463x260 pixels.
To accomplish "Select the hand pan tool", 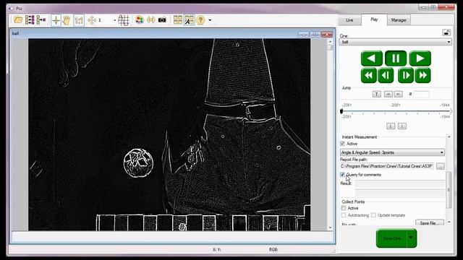I will 67,20.
